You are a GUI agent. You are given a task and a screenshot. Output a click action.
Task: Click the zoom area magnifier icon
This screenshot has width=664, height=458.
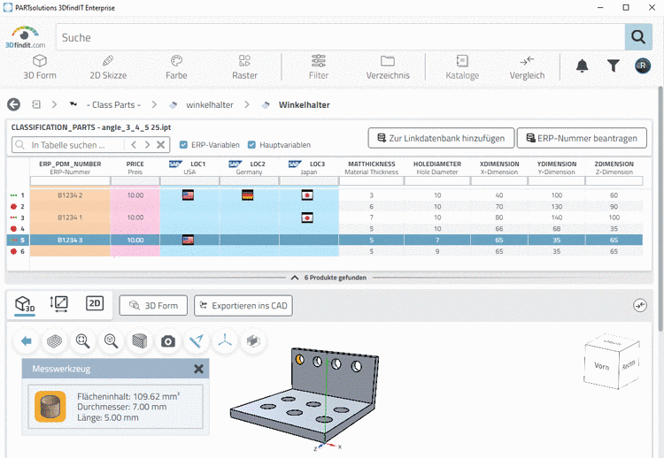tap(111, 341)
